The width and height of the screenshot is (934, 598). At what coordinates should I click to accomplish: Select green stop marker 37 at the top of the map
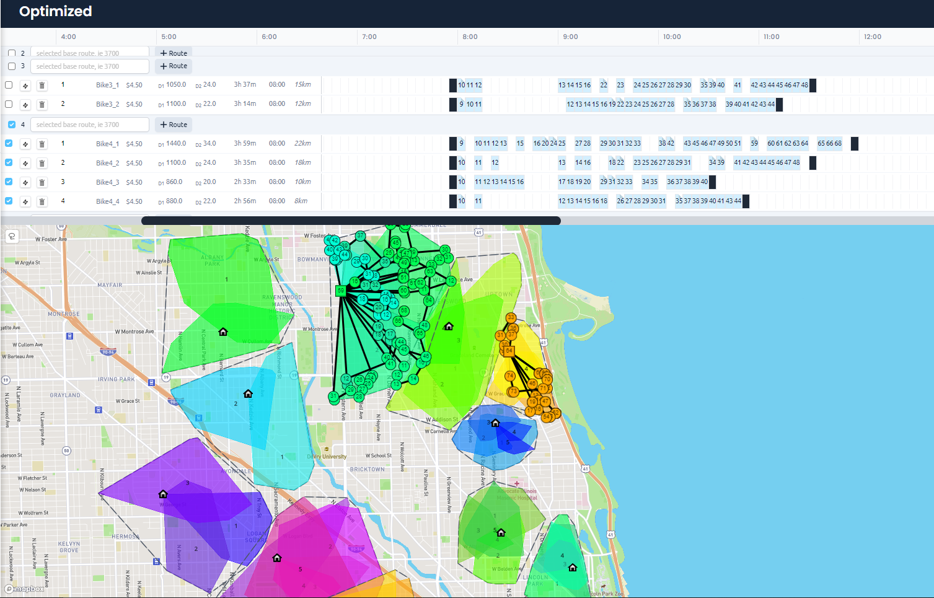point(360,235)
